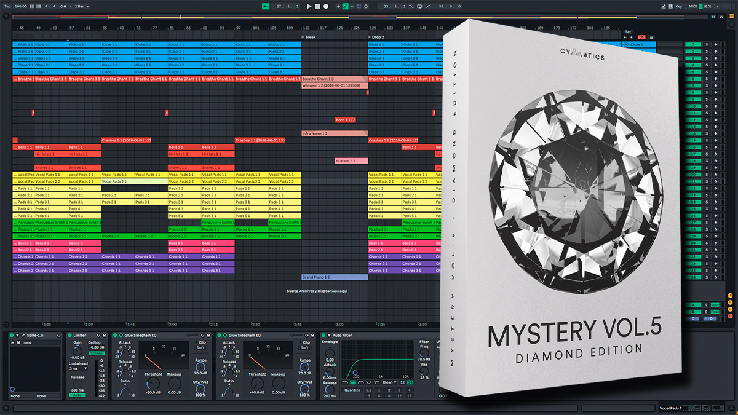Screen dimensions: 738x415
Task: Select the 12 dB filter slope
Action: coord(403,382)
